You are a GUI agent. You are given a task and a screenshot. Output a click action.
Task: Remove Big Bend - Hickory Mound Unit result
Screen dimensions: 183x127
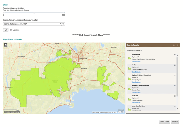pyautogui.click(x=175, y=75)
